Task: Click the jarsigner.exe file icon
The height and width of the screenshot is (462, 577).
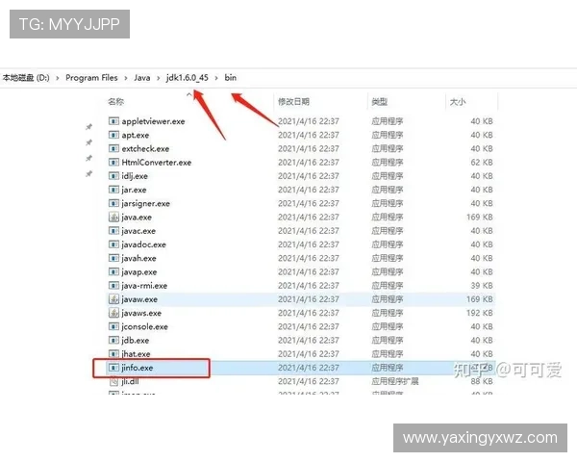Action: (113, 203)
